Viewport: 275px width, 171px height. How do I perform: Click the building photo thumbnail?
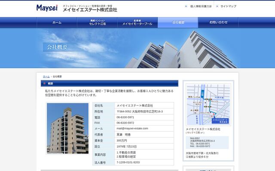tap(68, 128)
